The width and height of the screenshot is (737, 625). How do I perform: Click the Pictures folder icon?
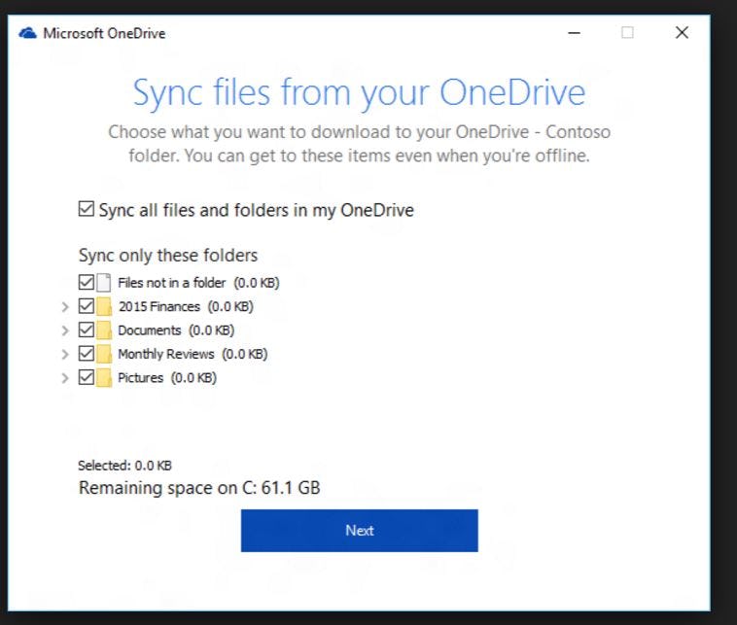point(104,377)
